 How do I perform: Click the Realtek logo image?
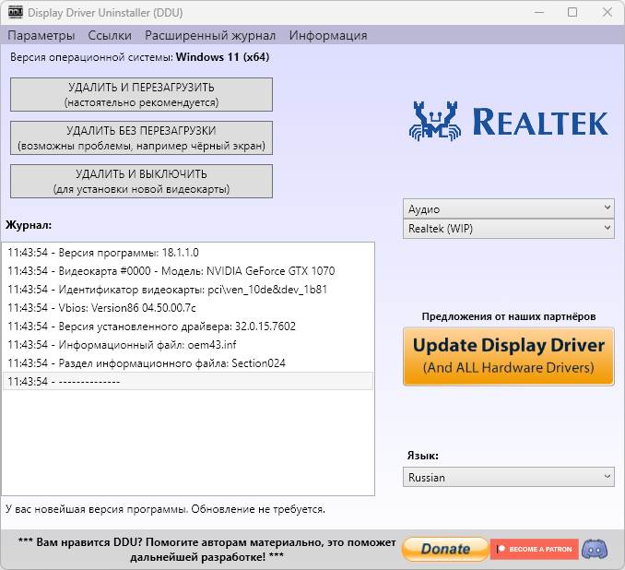tap(508, 121)
